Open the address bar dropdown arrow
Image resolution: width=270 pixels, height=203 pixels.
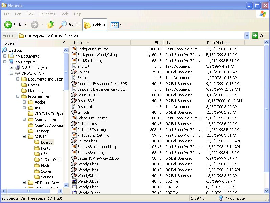247,36
